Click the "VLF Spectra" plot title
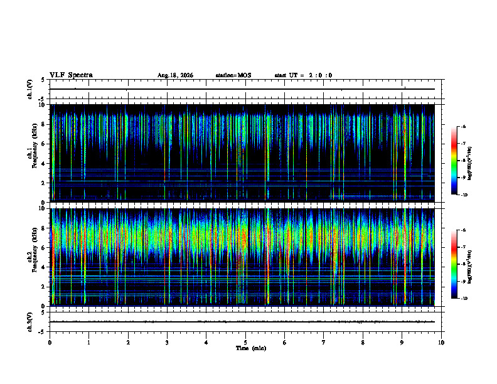 pyautogui.click(x=71, y=75)
